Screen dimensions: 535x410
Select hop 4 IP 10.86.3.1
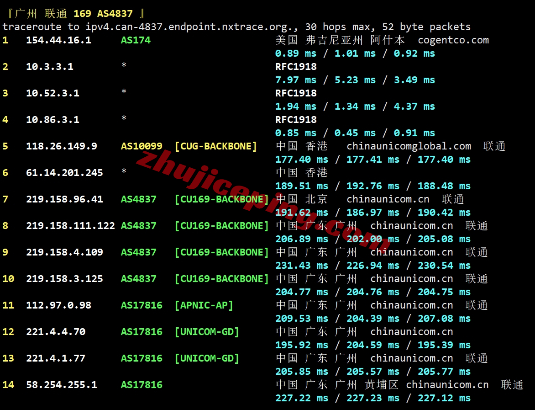coord(53,120)
